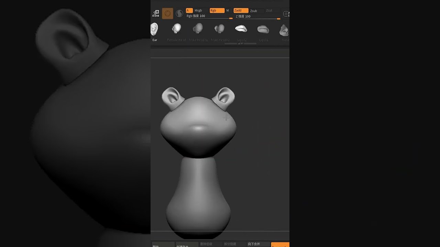Image resolution: width=440 pixels, height=247 pixels.
Task: Toggle the A button off
Action: (x=189, y=11)
